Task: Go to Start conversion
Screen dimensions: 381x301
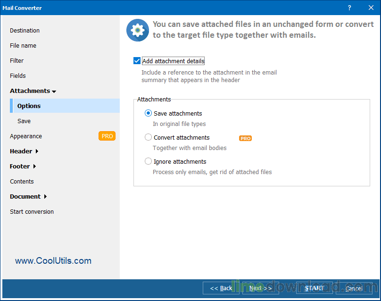Action: tap(32, 211)
